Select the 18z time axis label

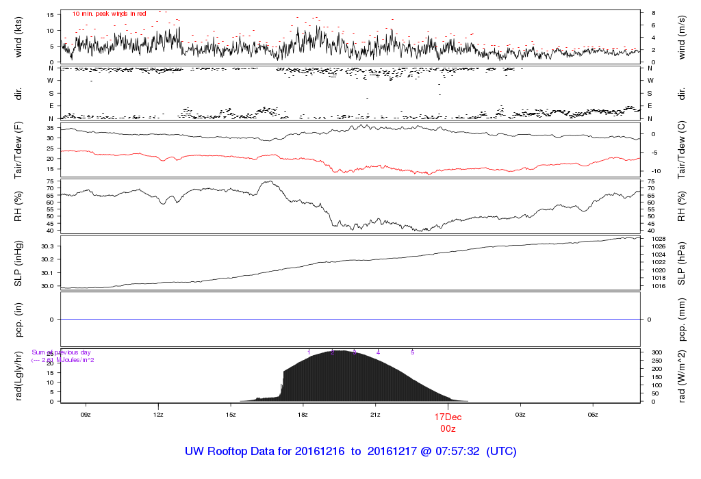tap(303, 415)
